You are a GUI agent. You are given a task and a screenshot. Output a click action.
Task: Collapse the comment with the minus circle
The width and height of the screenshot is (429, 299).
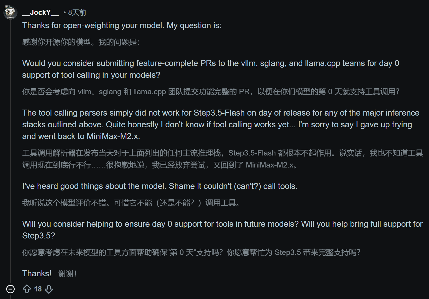10,289
